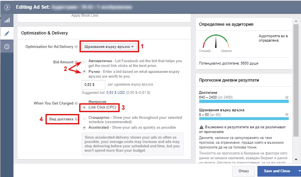The image size is (301, 177).
Task: Select Accelerated delivery type
Action: 84,128
